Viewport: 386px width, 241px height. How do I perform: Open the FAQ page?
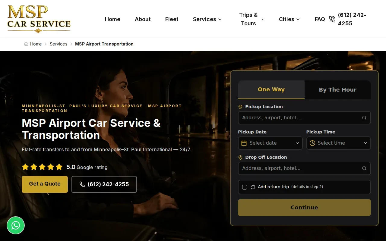(320, 19)
